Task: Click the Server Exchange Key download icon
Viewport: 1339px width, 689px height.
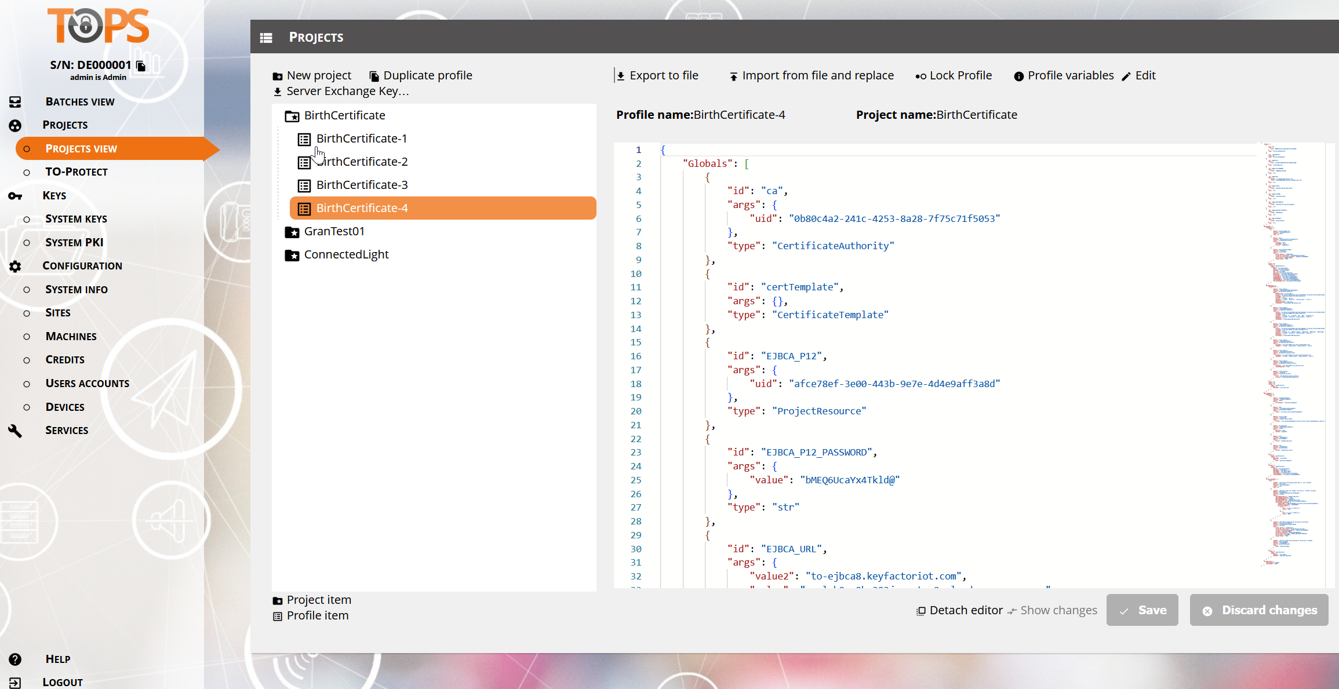Action: tap(278, 92)
